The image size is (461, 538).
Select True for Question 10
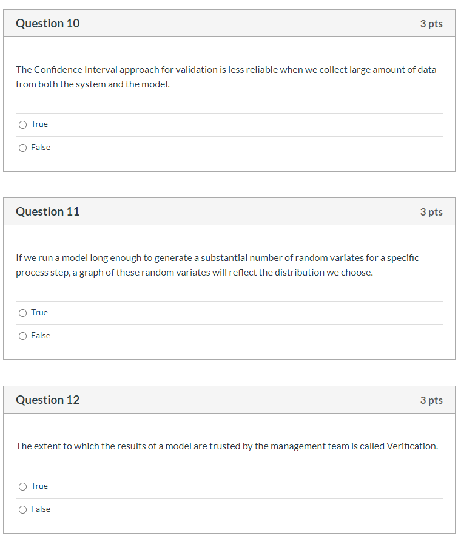click(22, 124)
